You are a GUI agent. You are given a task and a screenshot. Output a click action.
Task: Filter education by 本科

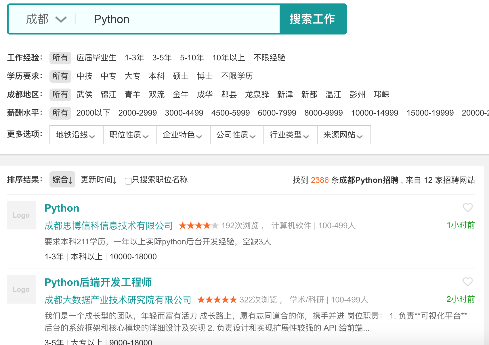[156, 76]
